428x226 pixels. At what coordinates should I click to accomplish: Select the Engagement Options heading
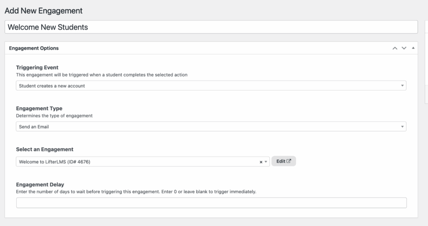click(x=34, y=48)
